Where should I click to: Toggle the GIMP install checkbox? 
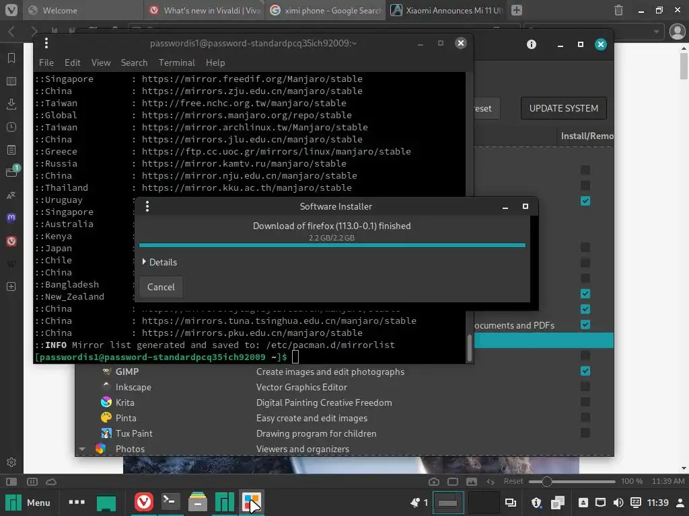point(585,371)
